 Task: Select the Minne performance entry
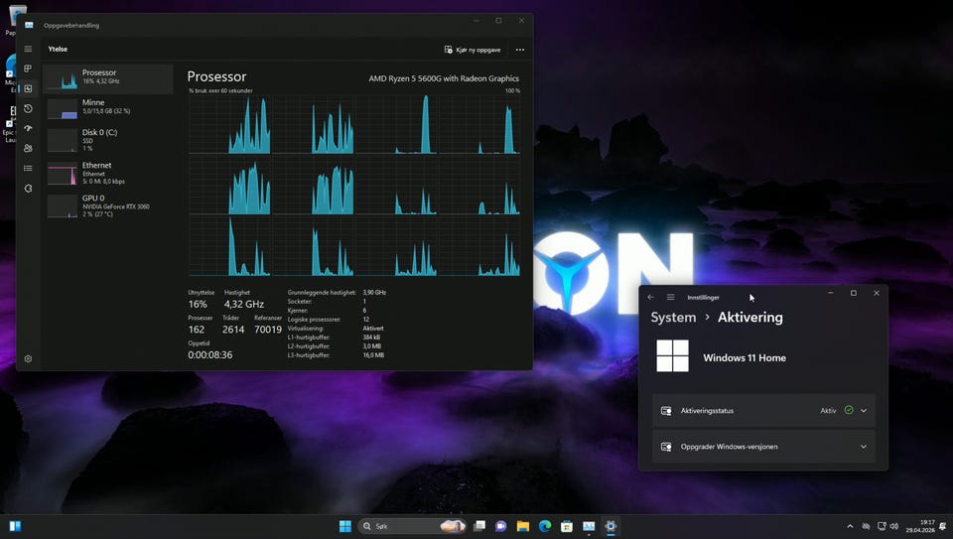pos(109,108)
